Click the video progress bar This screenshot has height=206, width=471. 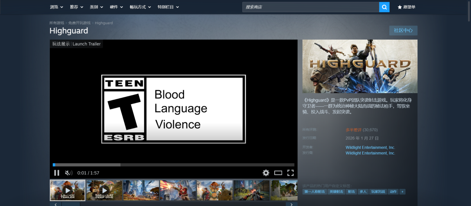coord(174,165)
